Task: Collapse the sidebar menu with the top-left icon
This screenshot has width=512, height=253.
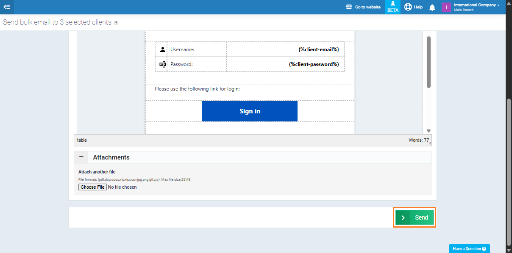Action: [x=7, y=7]
